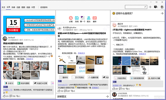Open the 关注 tab
Image resolution: width=166 pixels, height=100 pixels.
[3, 7]
